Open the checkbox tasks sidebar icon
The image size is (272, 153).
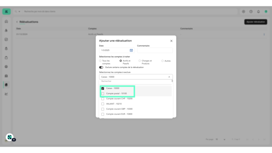click(x=6, y=40)
